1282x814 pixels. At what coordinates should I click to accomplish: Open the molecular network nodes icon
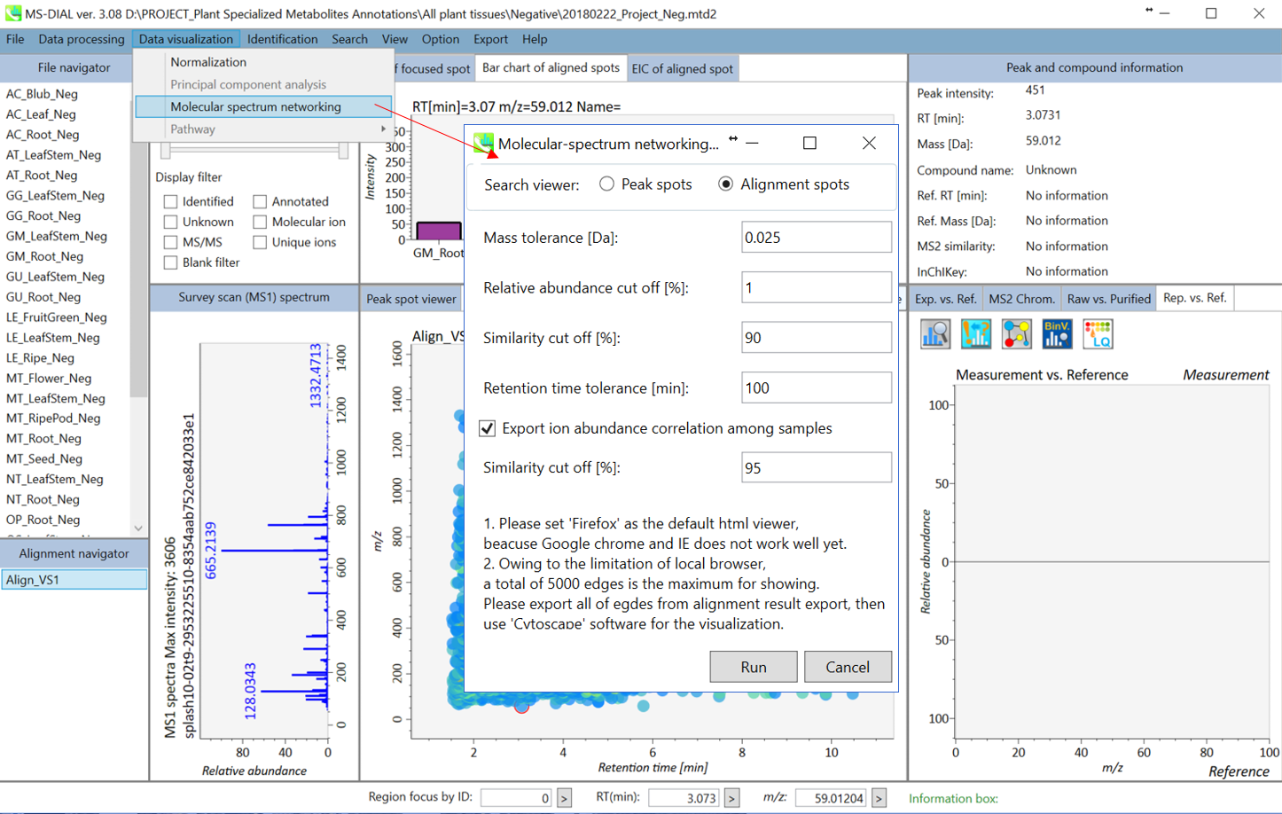click(1017, 334)
